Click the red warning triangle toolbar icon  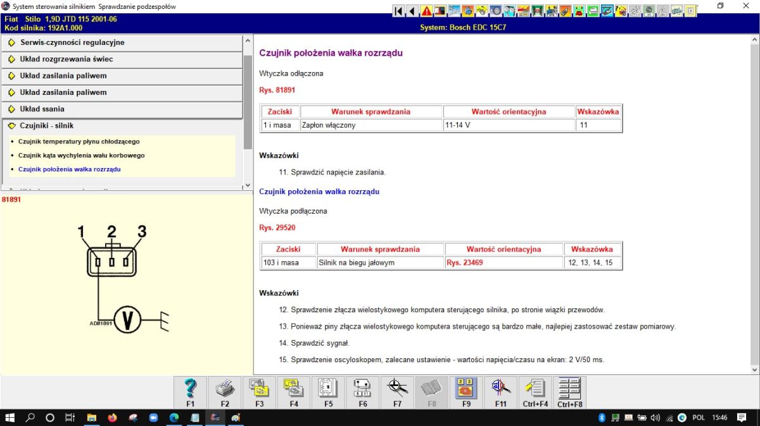pyautogui.click(x=426, y=11)
